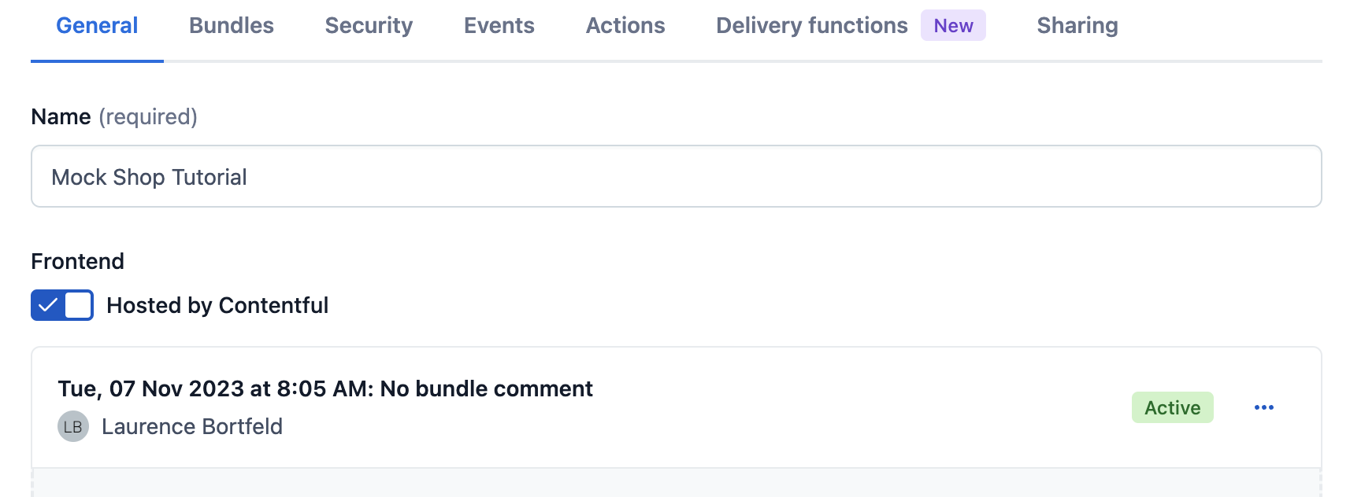Screen dimensions: 1350x497
Task: Open the bundle's three-dot actions menu
Action: pyautogui.click(x=1263, y=407)
